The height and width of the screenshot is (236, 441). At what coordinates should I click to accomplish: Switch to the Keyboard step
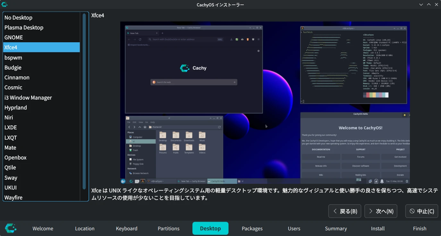click(x=127, y=228)
